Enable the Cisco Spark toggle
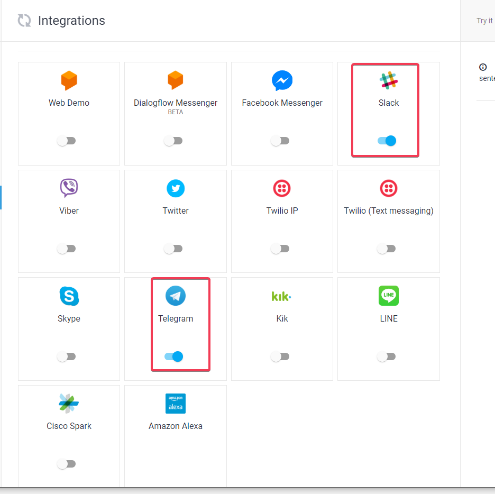The width and height of the screenshot is (495, 494). (x=66, y=464)
